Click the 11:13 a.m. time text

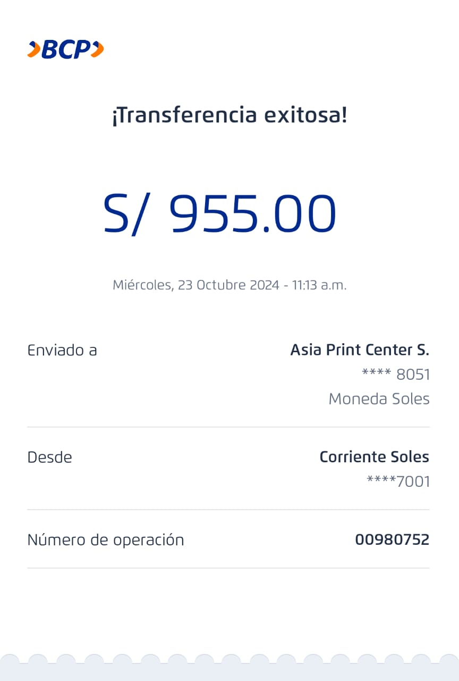click(319, 285)
